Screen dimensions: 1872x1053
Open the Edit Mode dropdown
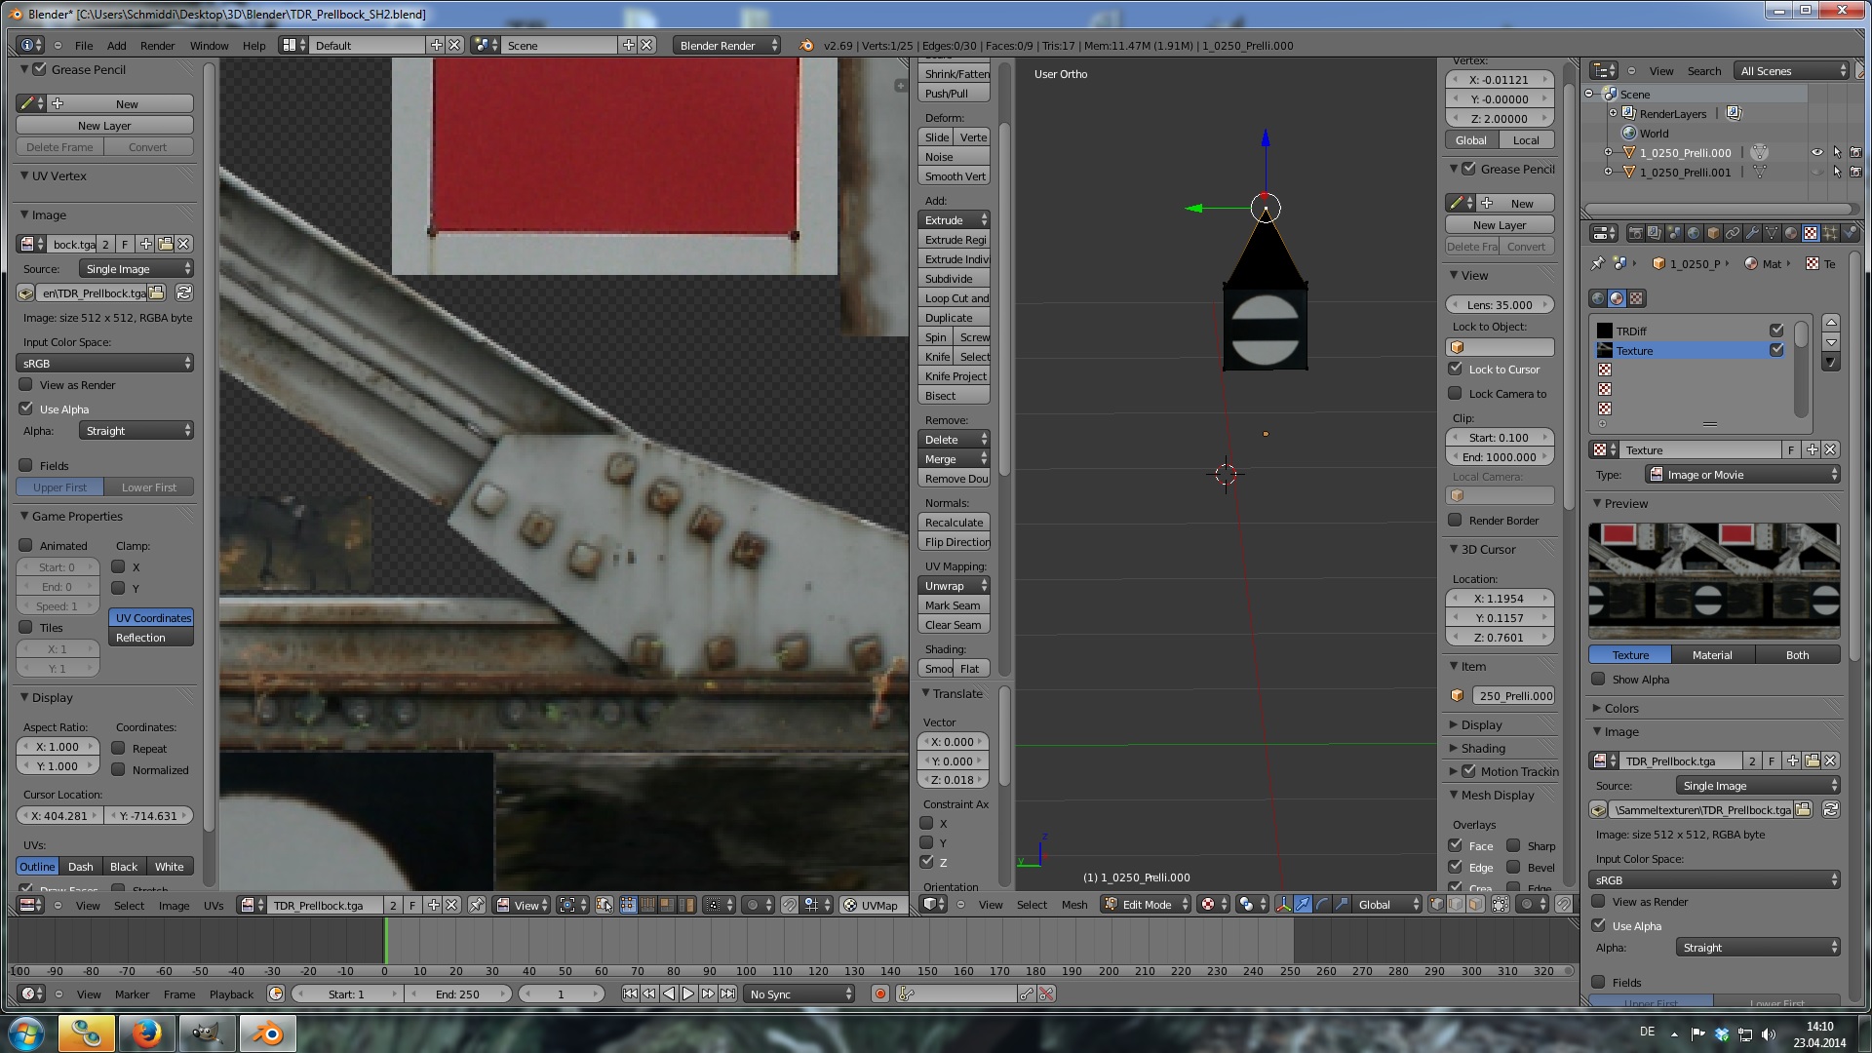coord(1147,905)
